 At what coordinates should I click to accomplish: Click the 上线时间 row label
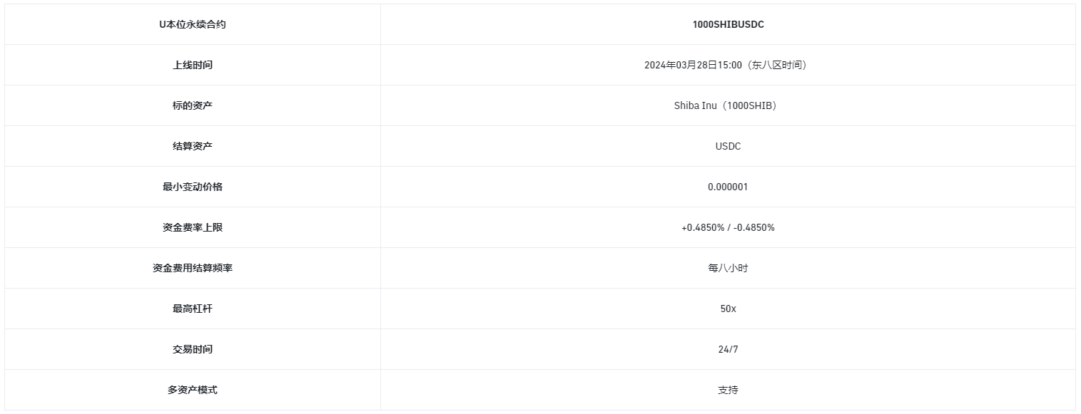(x=193, y=65)
